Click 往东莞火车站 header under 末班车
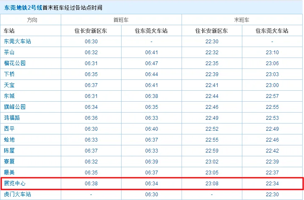The height and width of the screenshot is (200, 304). click(x=272, y=31)
